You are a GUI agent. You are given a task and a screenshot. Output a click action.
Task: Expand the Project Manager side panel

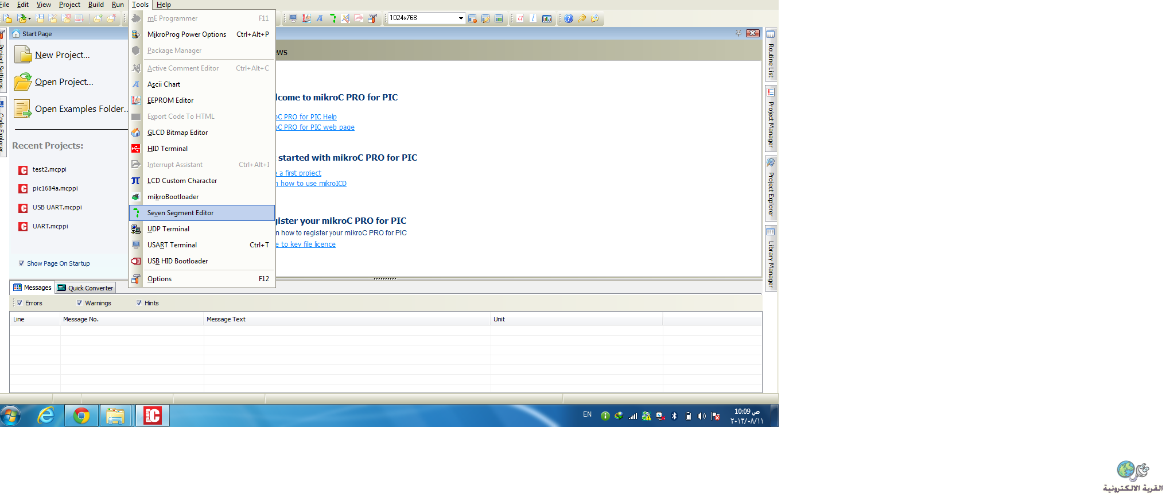click(x=771, y=118)
